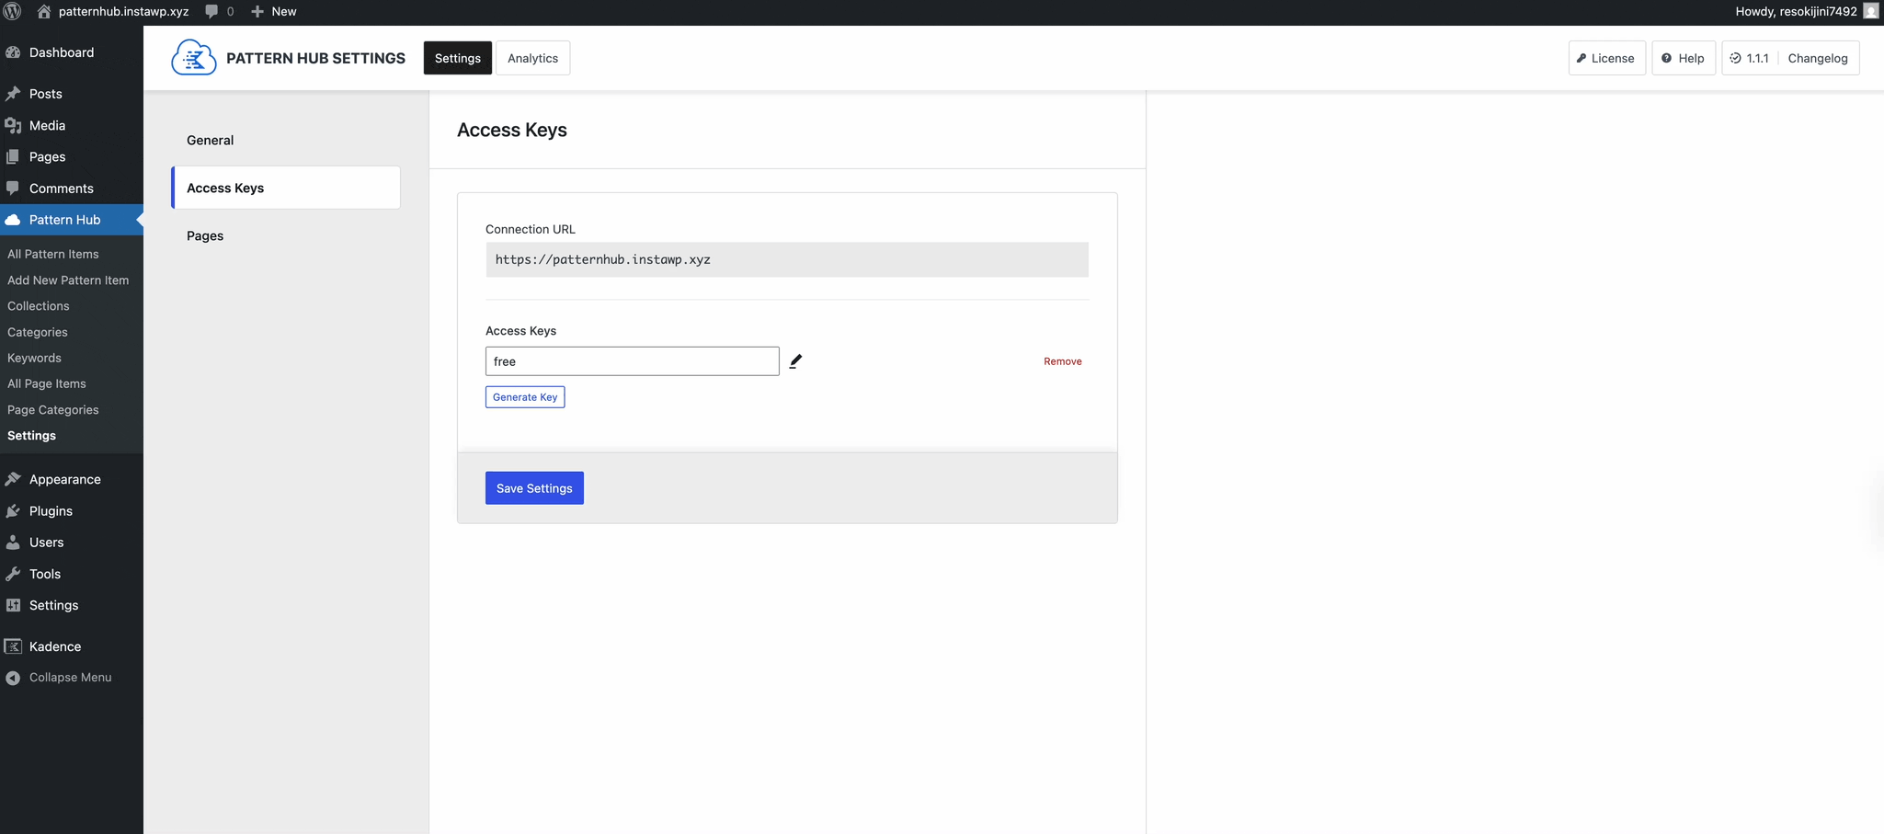
Task: Click the Generate Key button
Action: point(524,396)
